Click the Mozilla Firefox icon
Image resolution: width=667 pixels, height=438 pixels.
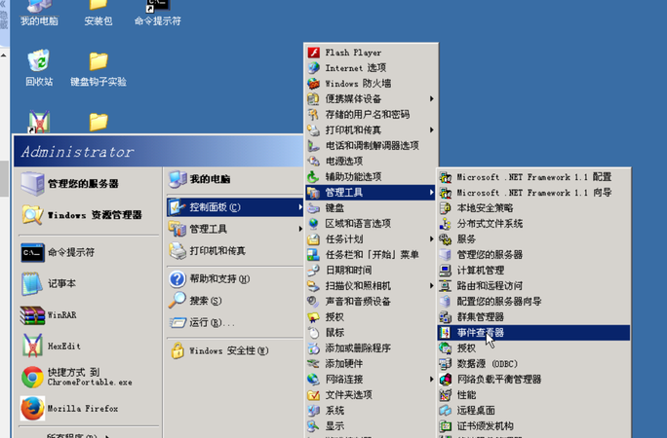point(32,409)
